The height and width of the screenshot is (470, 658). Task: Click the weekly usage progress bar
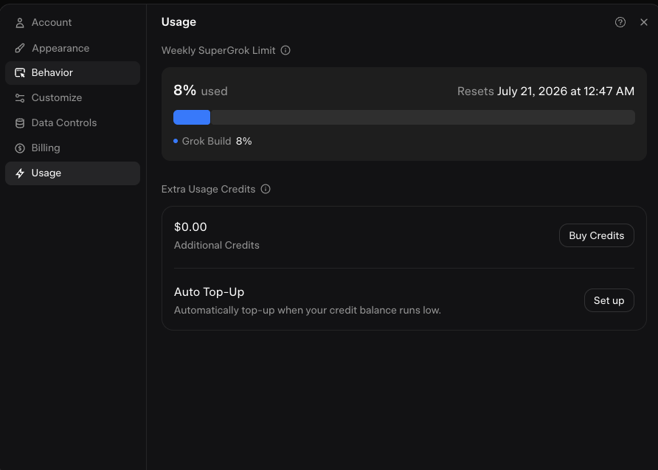click(x=404, y=117)
